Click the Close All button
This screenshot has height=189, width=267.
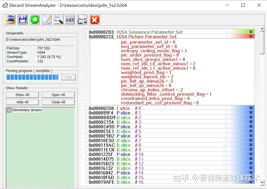58,102
